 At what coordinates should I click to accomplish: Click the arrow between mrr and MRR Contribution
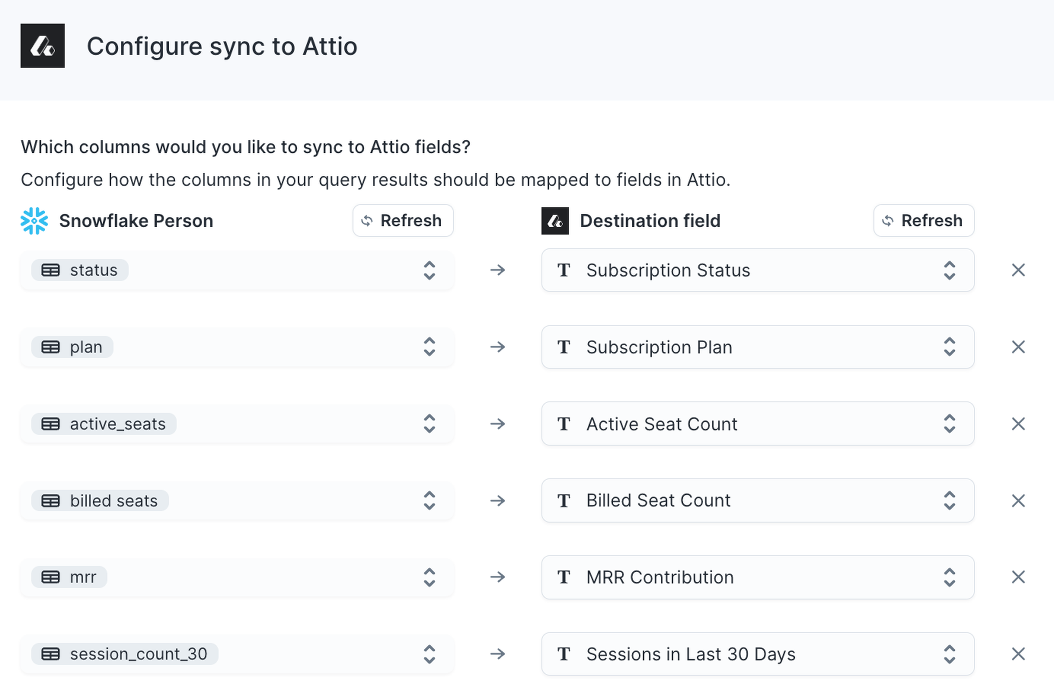point(497,577)
